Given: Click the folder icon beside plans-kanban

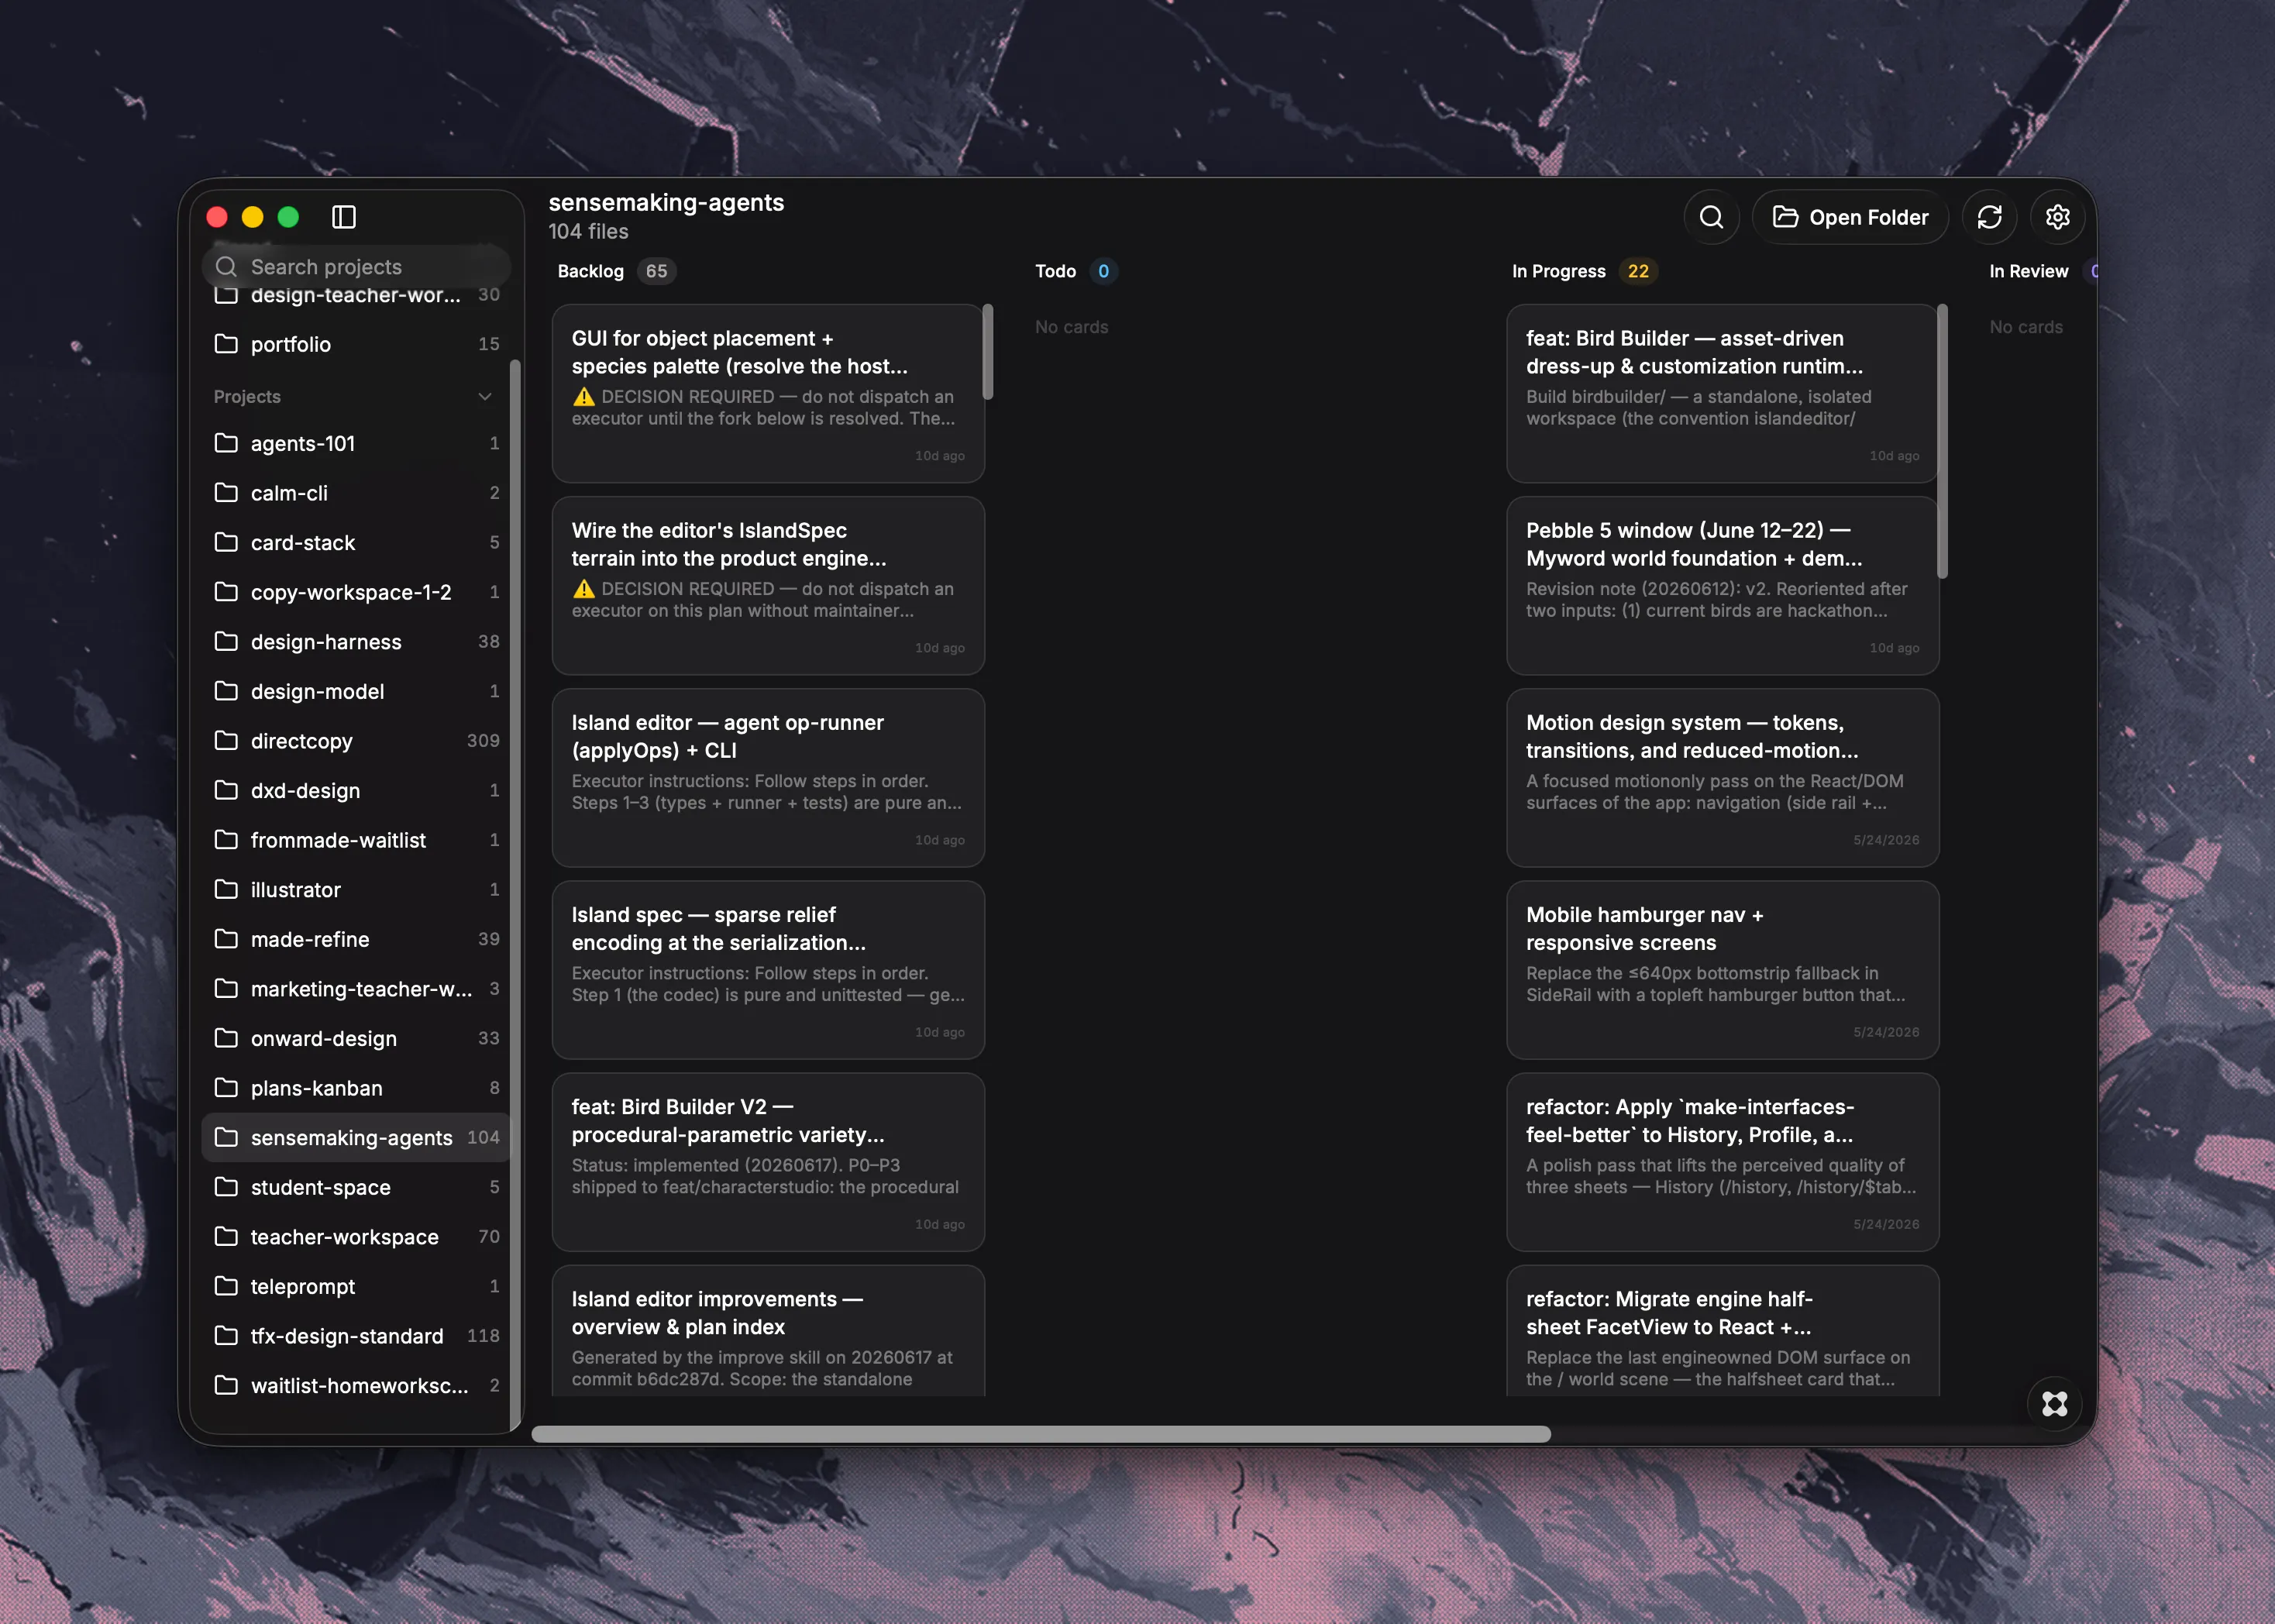Looking at the screenshot, I should coord(226,1087).
